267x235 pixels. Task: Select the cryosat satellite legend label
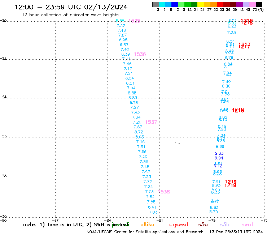(179, 225)
